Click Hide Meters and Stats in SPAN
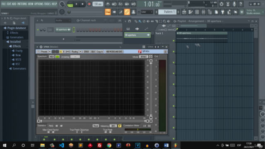The height and width of the screenshot is (149, 265). point(114,51)
